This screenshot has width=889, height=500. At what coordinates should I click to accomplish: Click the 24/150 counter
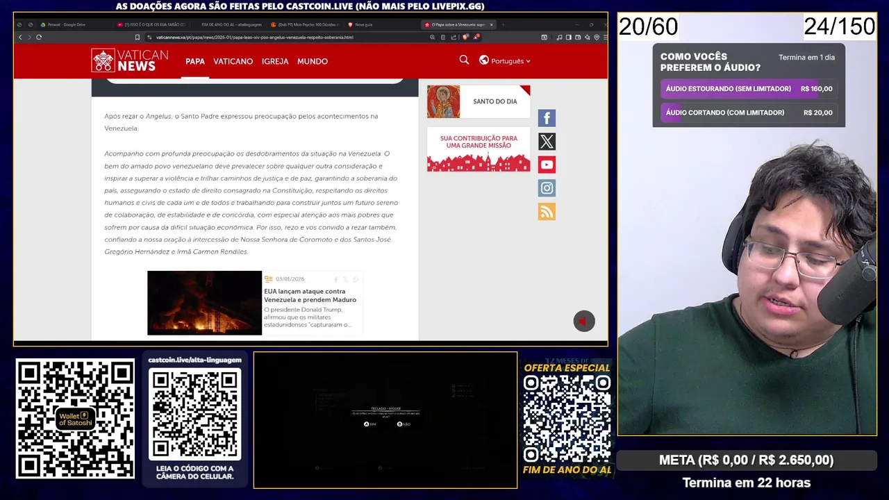(839, 26)
